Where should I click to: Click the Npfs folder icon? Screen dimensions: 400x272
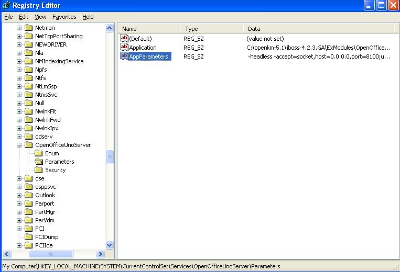[x=28, y=70]
